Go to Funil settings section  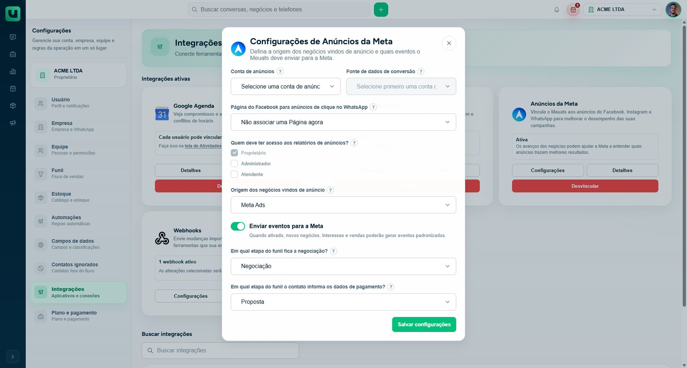pos(79,174)
